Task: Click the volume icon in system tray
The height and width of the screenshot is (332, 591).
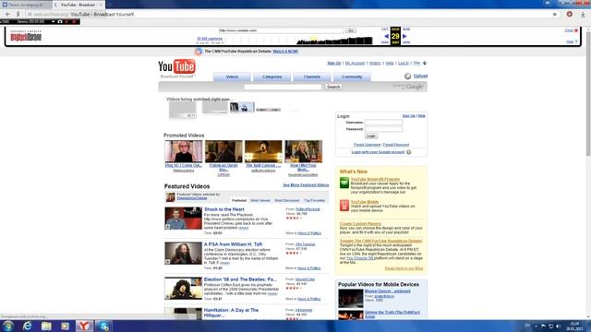Action: pos(558,326)
